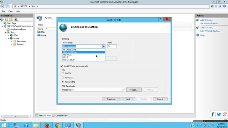The image size is (228, 128).
Task: Open the File menu
Action: coord(4,11)
